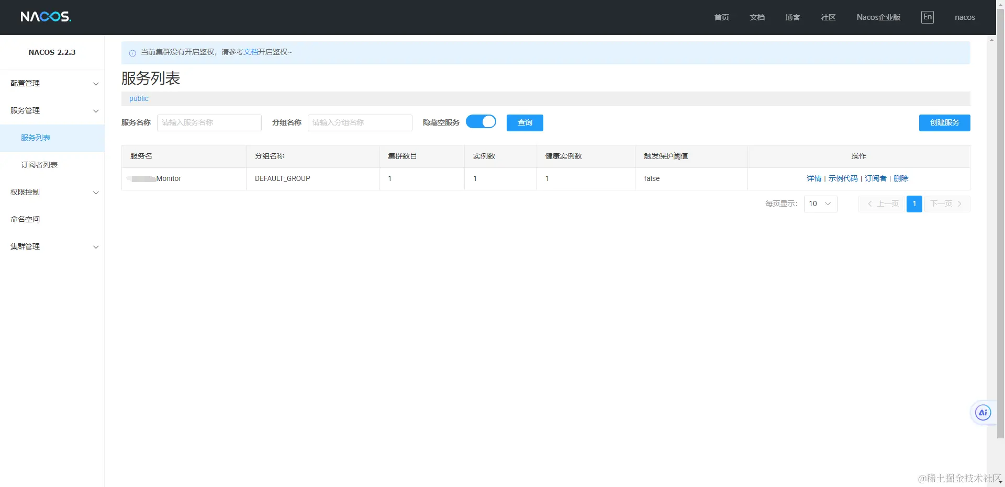The height and width of the screenshot is (487, 1005).
Task: Click the nacos user name
Action: tap(965, 17)
